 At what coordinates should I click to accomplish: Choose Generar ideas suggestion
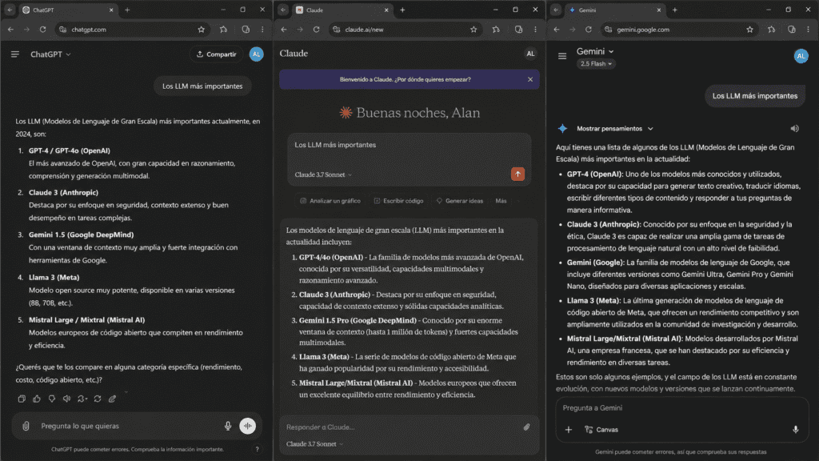(x=460, y=201)
